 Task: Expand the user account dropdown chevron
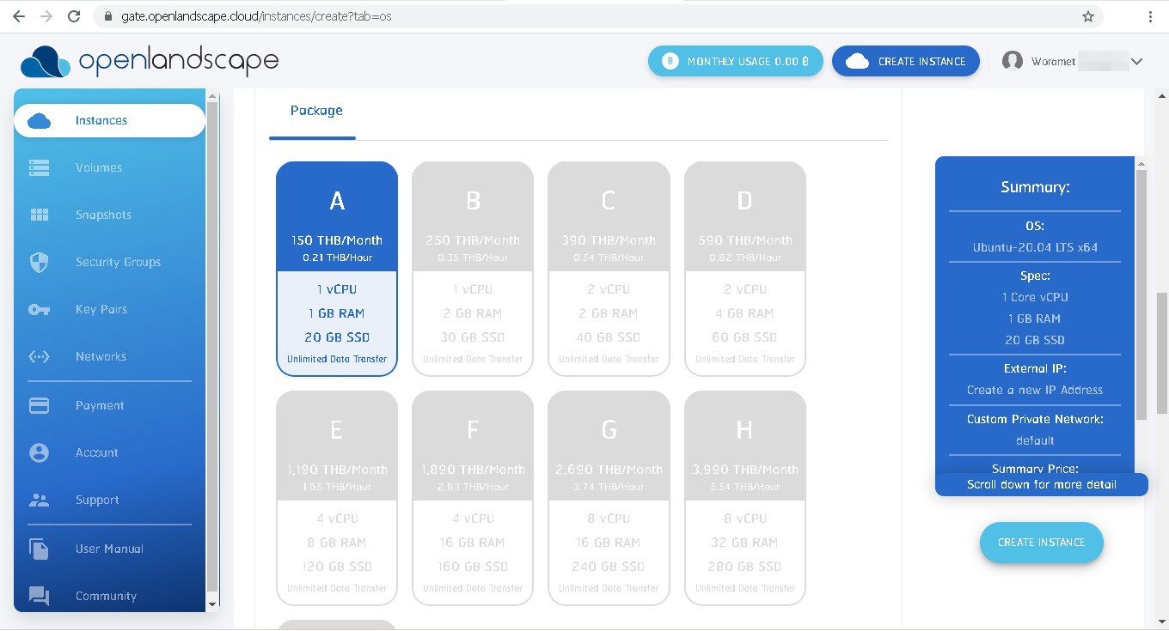coord(1136,62)
